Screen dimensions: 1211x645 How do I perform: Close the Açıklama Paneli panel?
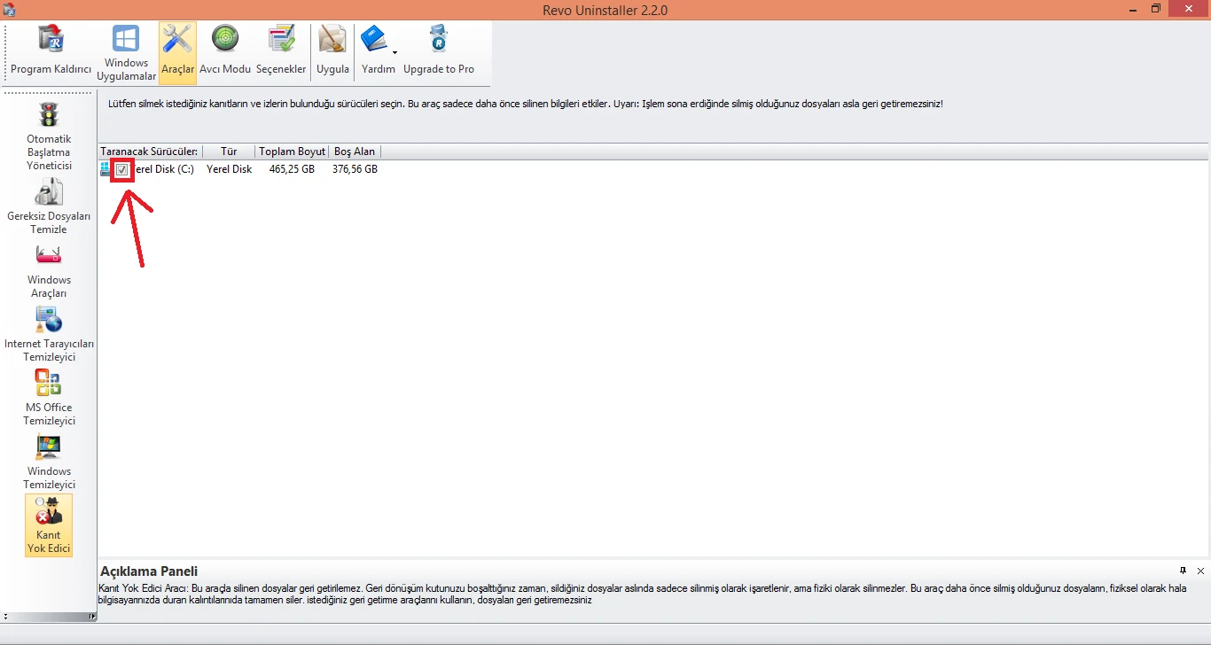point(1200,571)
